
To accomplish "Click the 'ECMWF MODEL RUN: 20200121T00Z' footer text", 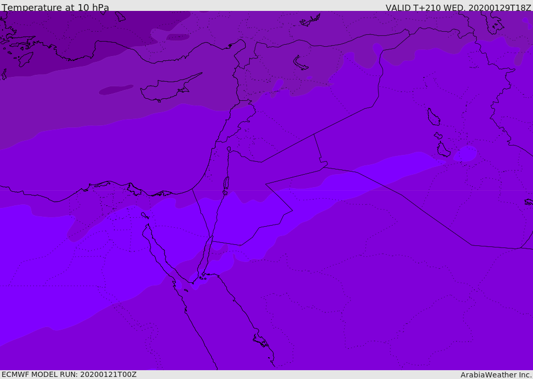I will point(69,374).
